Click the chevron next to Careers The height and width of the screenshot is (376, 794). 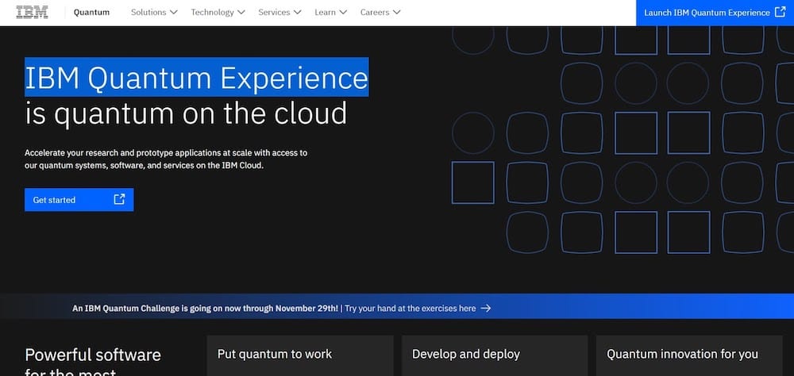396,12
